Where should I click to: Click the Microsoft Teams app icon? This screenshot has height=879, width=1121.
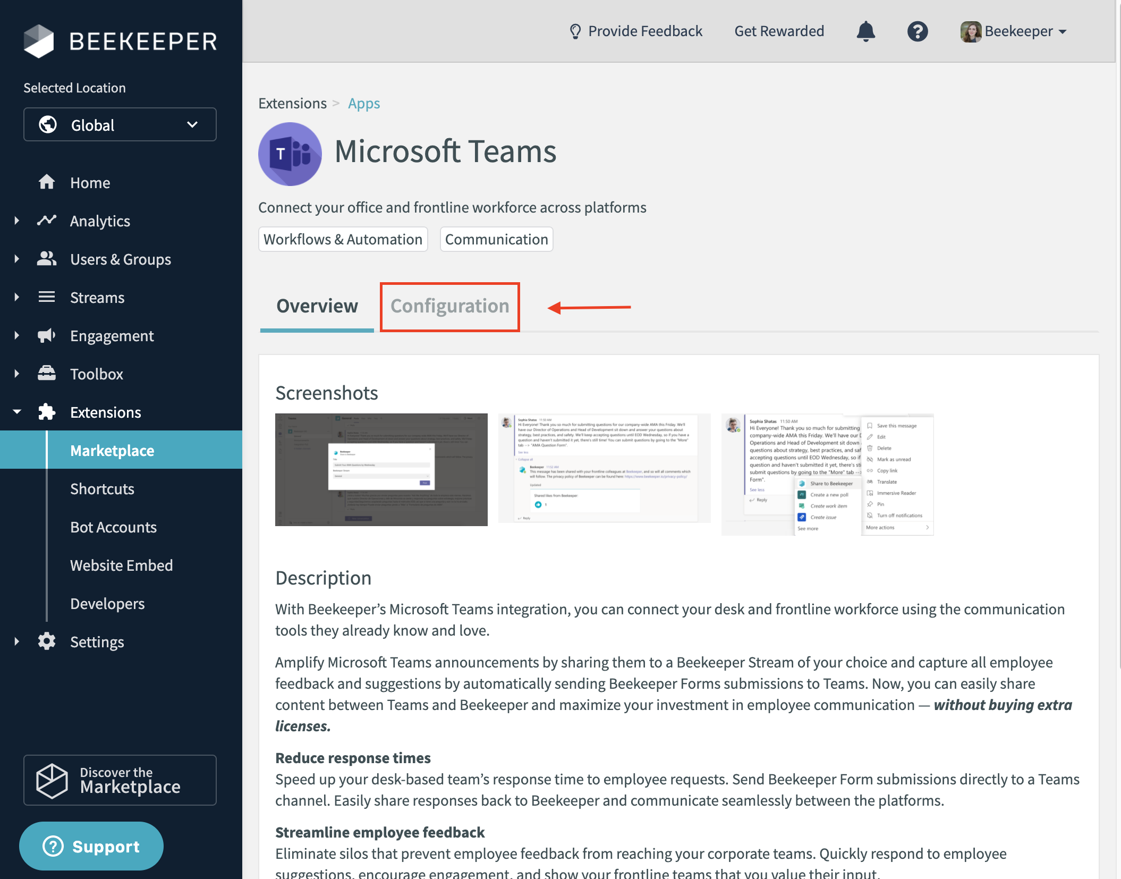tap(290, 154)
